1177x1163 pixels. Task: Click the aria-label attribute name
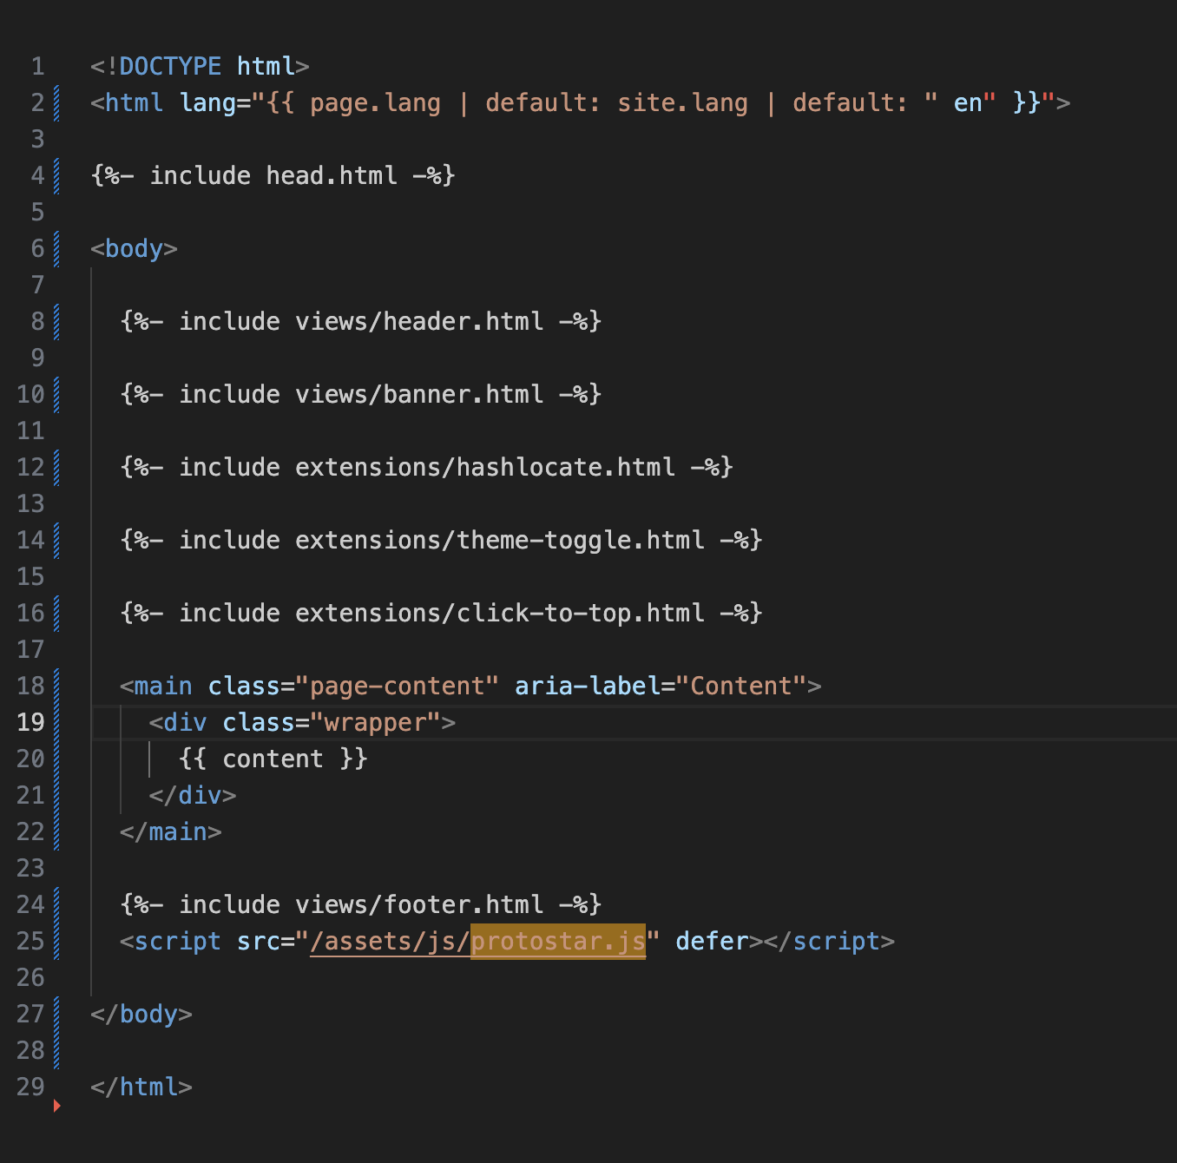588,687
